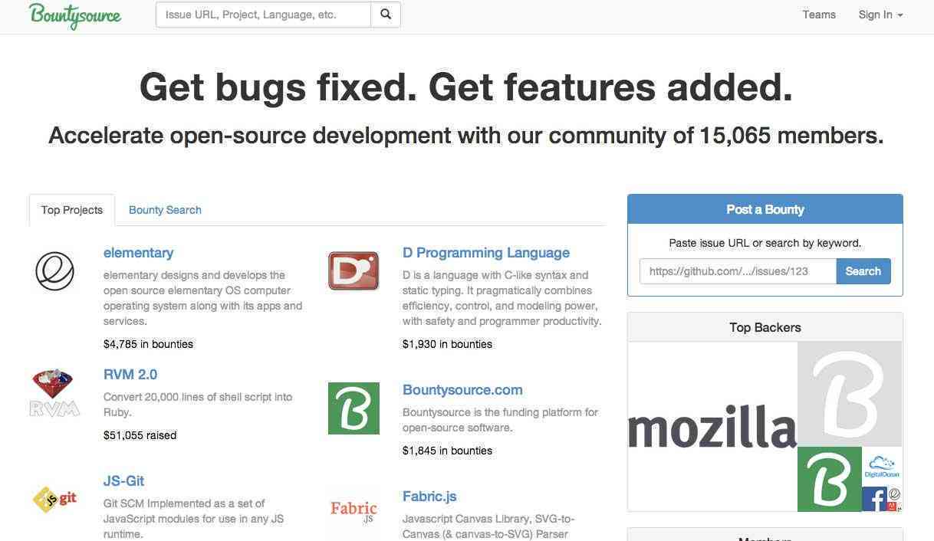Open the RVM 2.0 project link
This screenshot has height=541, width=934.
[130, 375]
